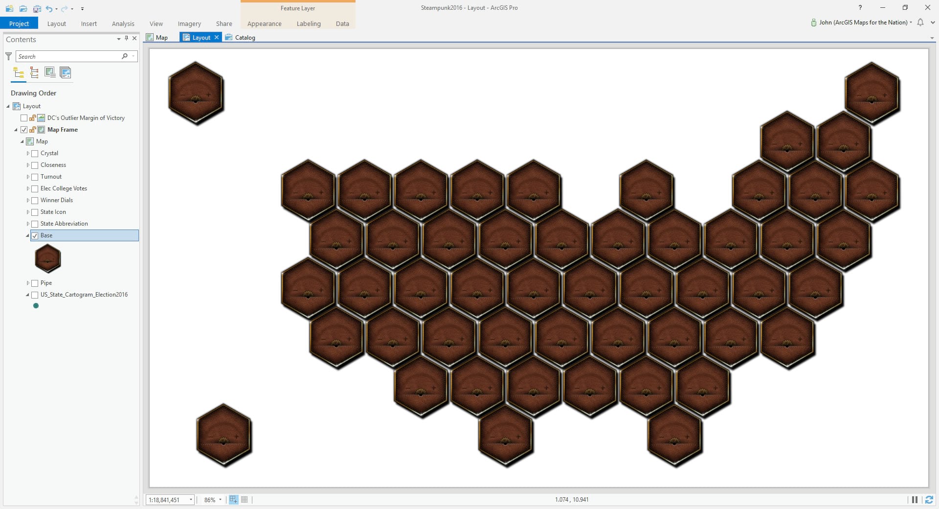Switch to the Map view tab
Image resolution: width=939 pixels, height=509 pixels.
tap(157, 38)
